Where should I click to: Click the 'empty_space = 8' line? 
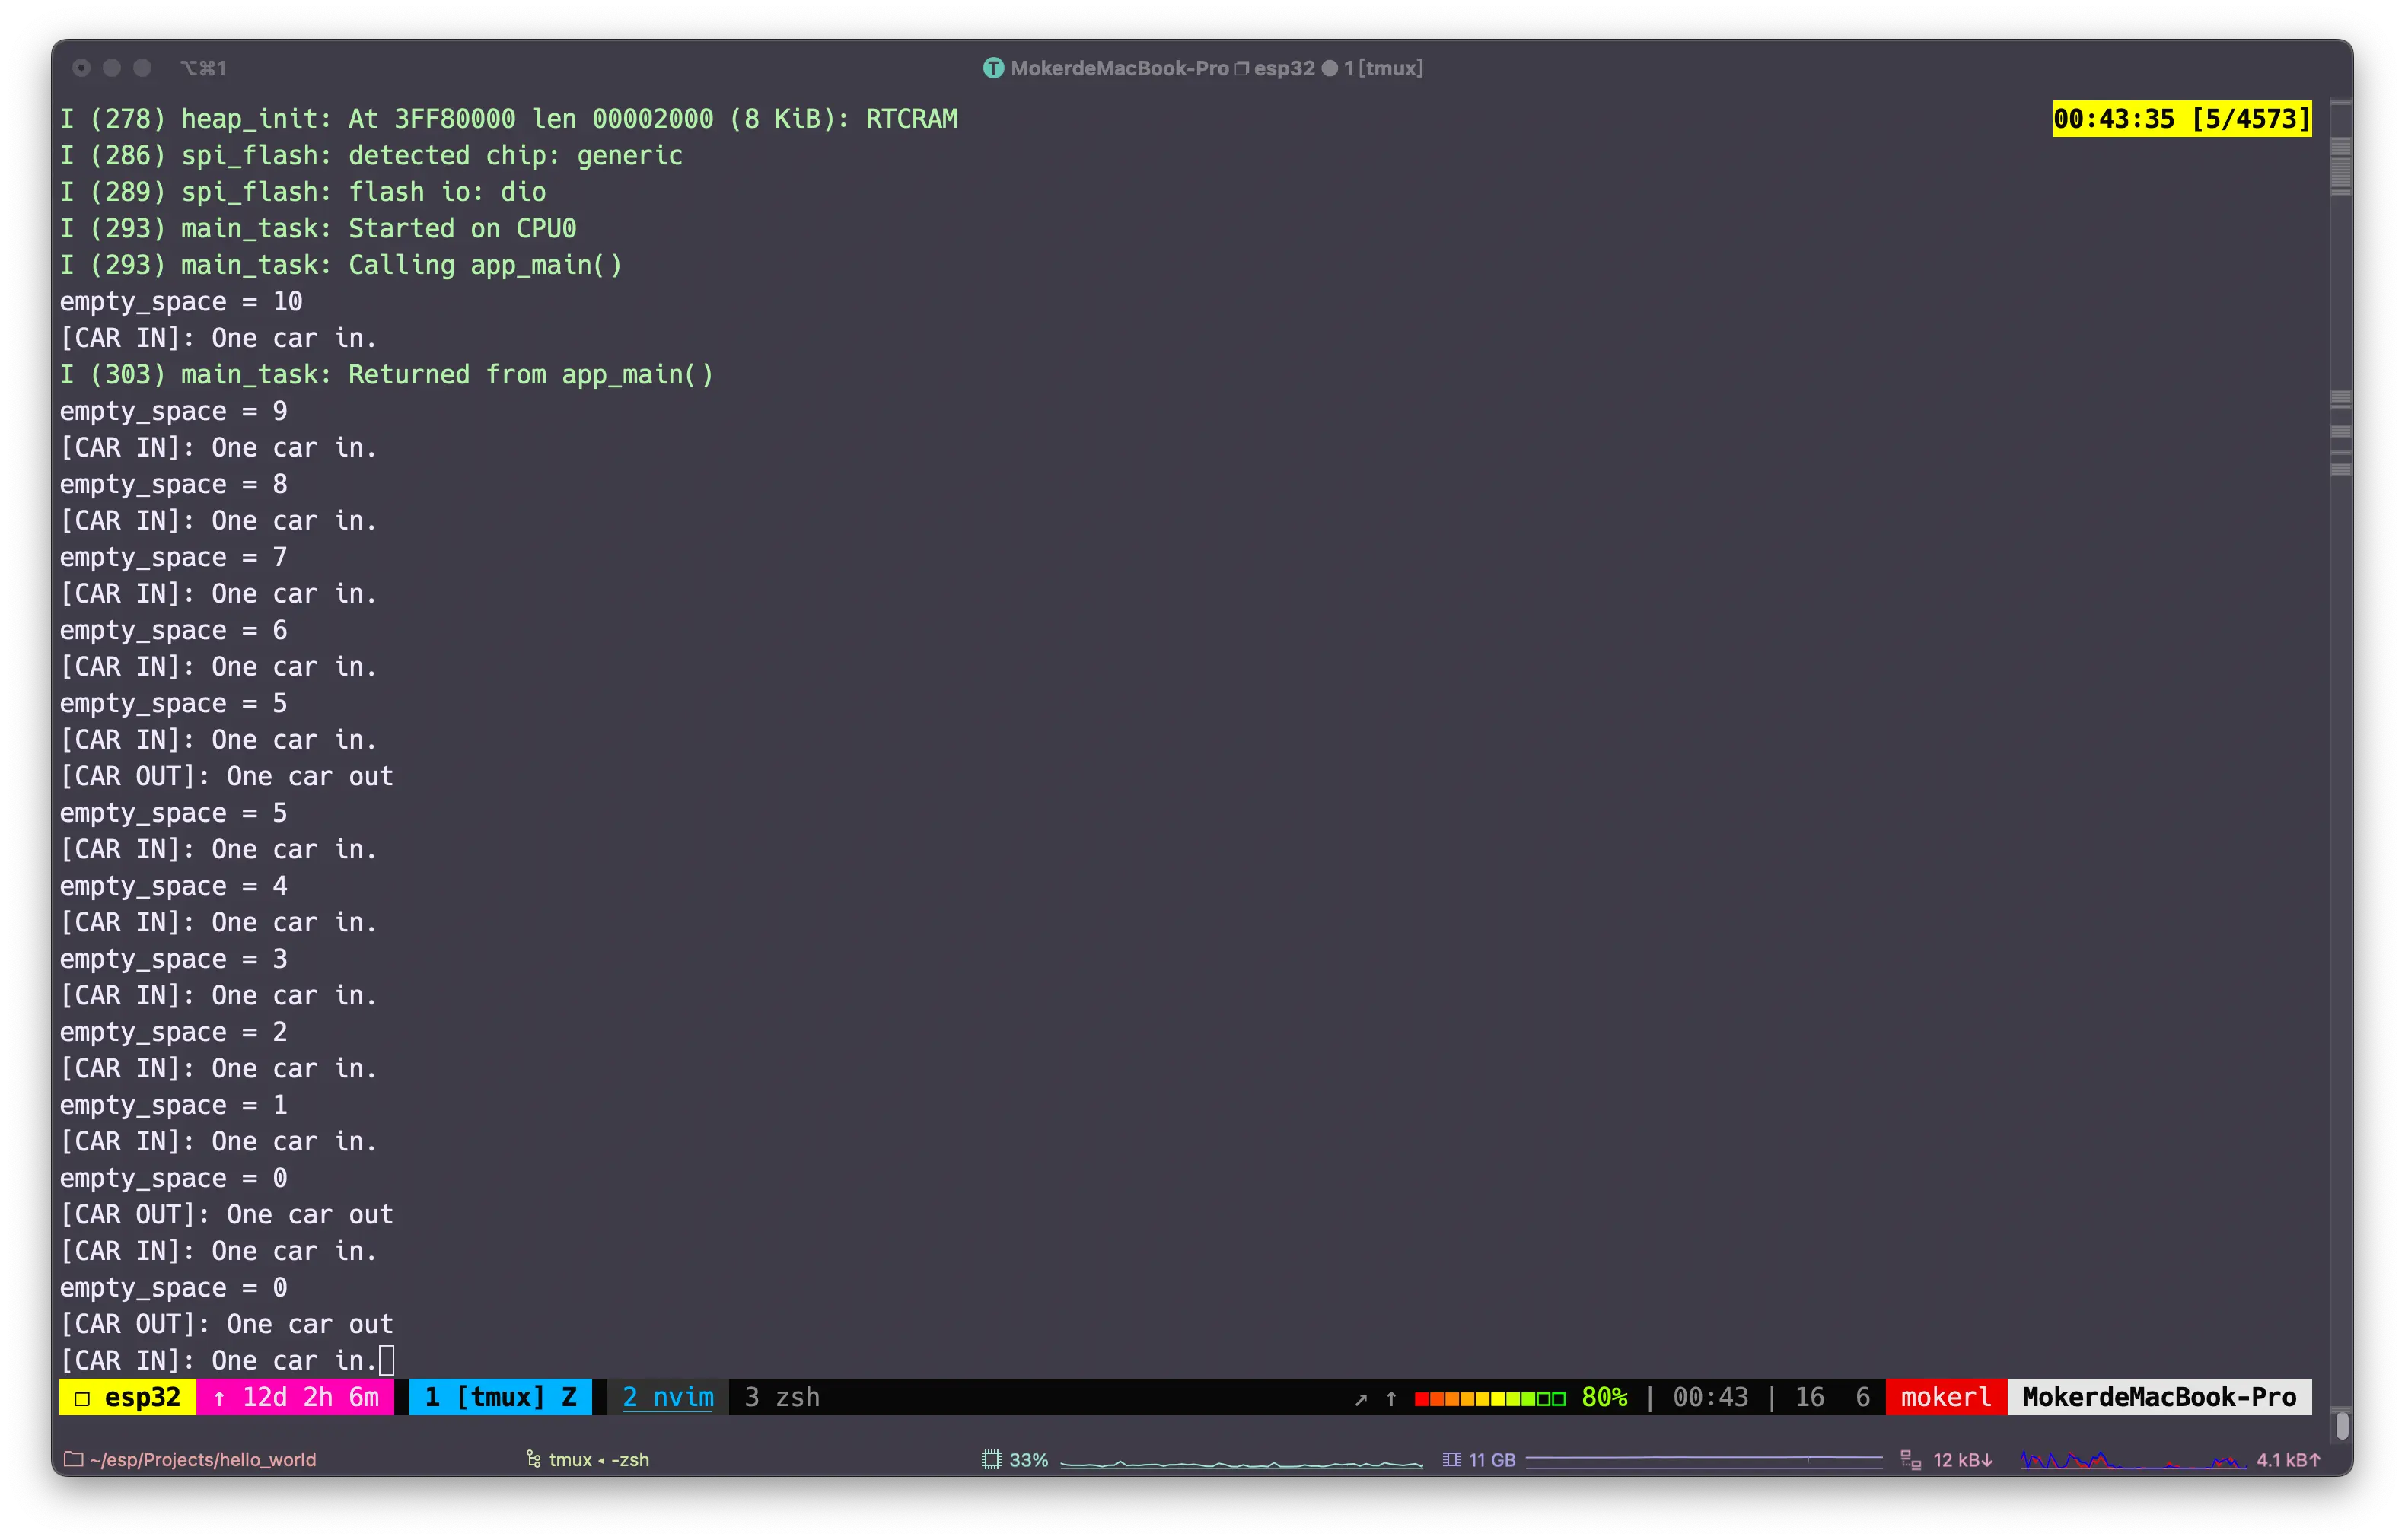point(174,484)
